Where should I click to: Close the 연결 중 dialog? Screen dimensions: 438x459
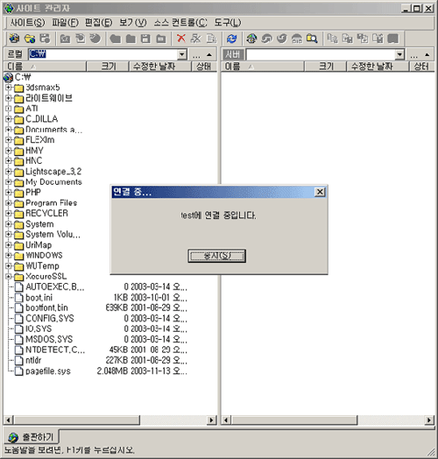pyautogui.click(x=320, y=192)
